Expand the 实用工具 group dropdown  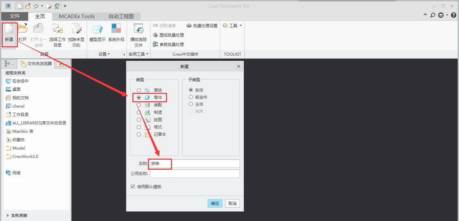click(138, 54)
